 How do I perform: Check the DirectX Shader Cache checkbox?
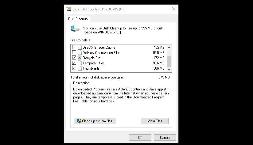tap(74, 47)
